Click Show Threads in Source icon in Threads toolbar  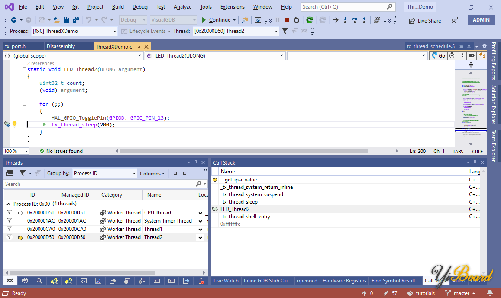point(10,173)
